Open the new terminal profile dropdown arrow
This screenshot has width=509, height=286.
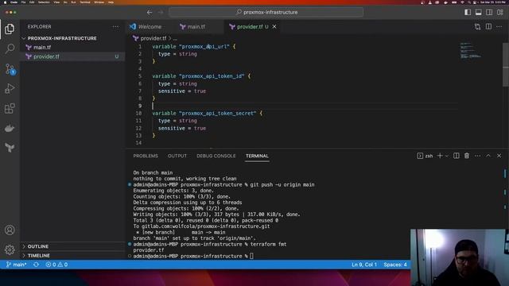tap(447, 156)
